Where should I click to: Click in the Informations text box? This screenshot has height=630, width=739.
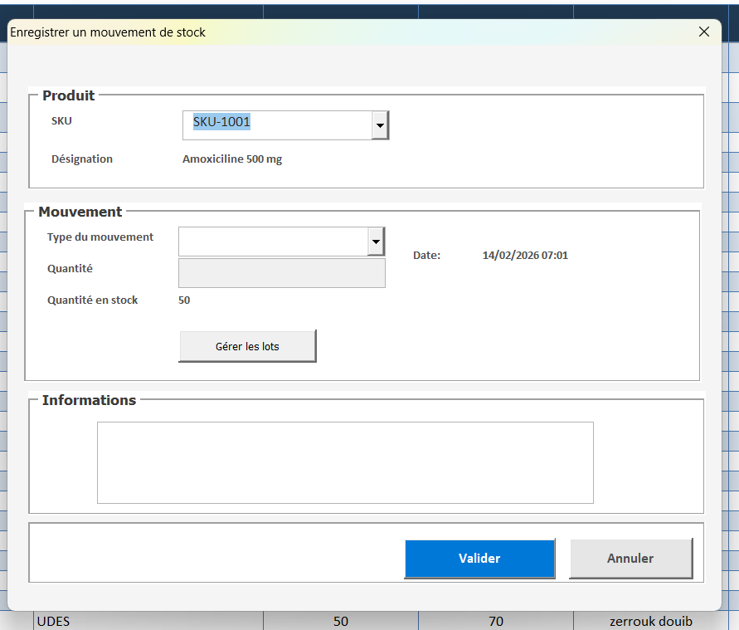(345, 462)
